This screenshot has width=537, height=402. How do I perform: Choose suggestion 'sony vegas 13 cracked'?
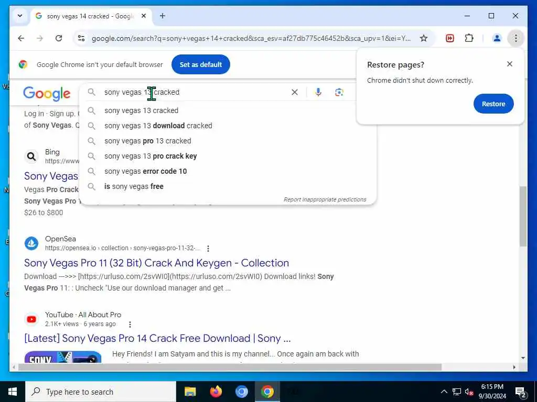click(x=229, y=110)
